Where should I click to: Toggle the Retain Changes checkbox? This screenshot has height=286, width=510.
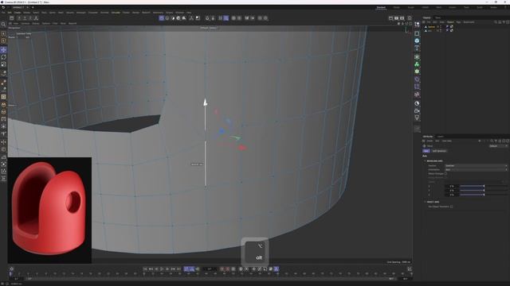coord(445,174)
